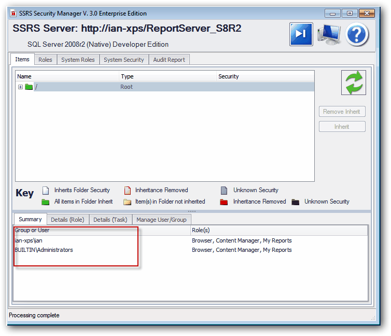Click the red folder Inheritance Removed key icon
This screenshot has height=336, width=391.
(224, 202)
